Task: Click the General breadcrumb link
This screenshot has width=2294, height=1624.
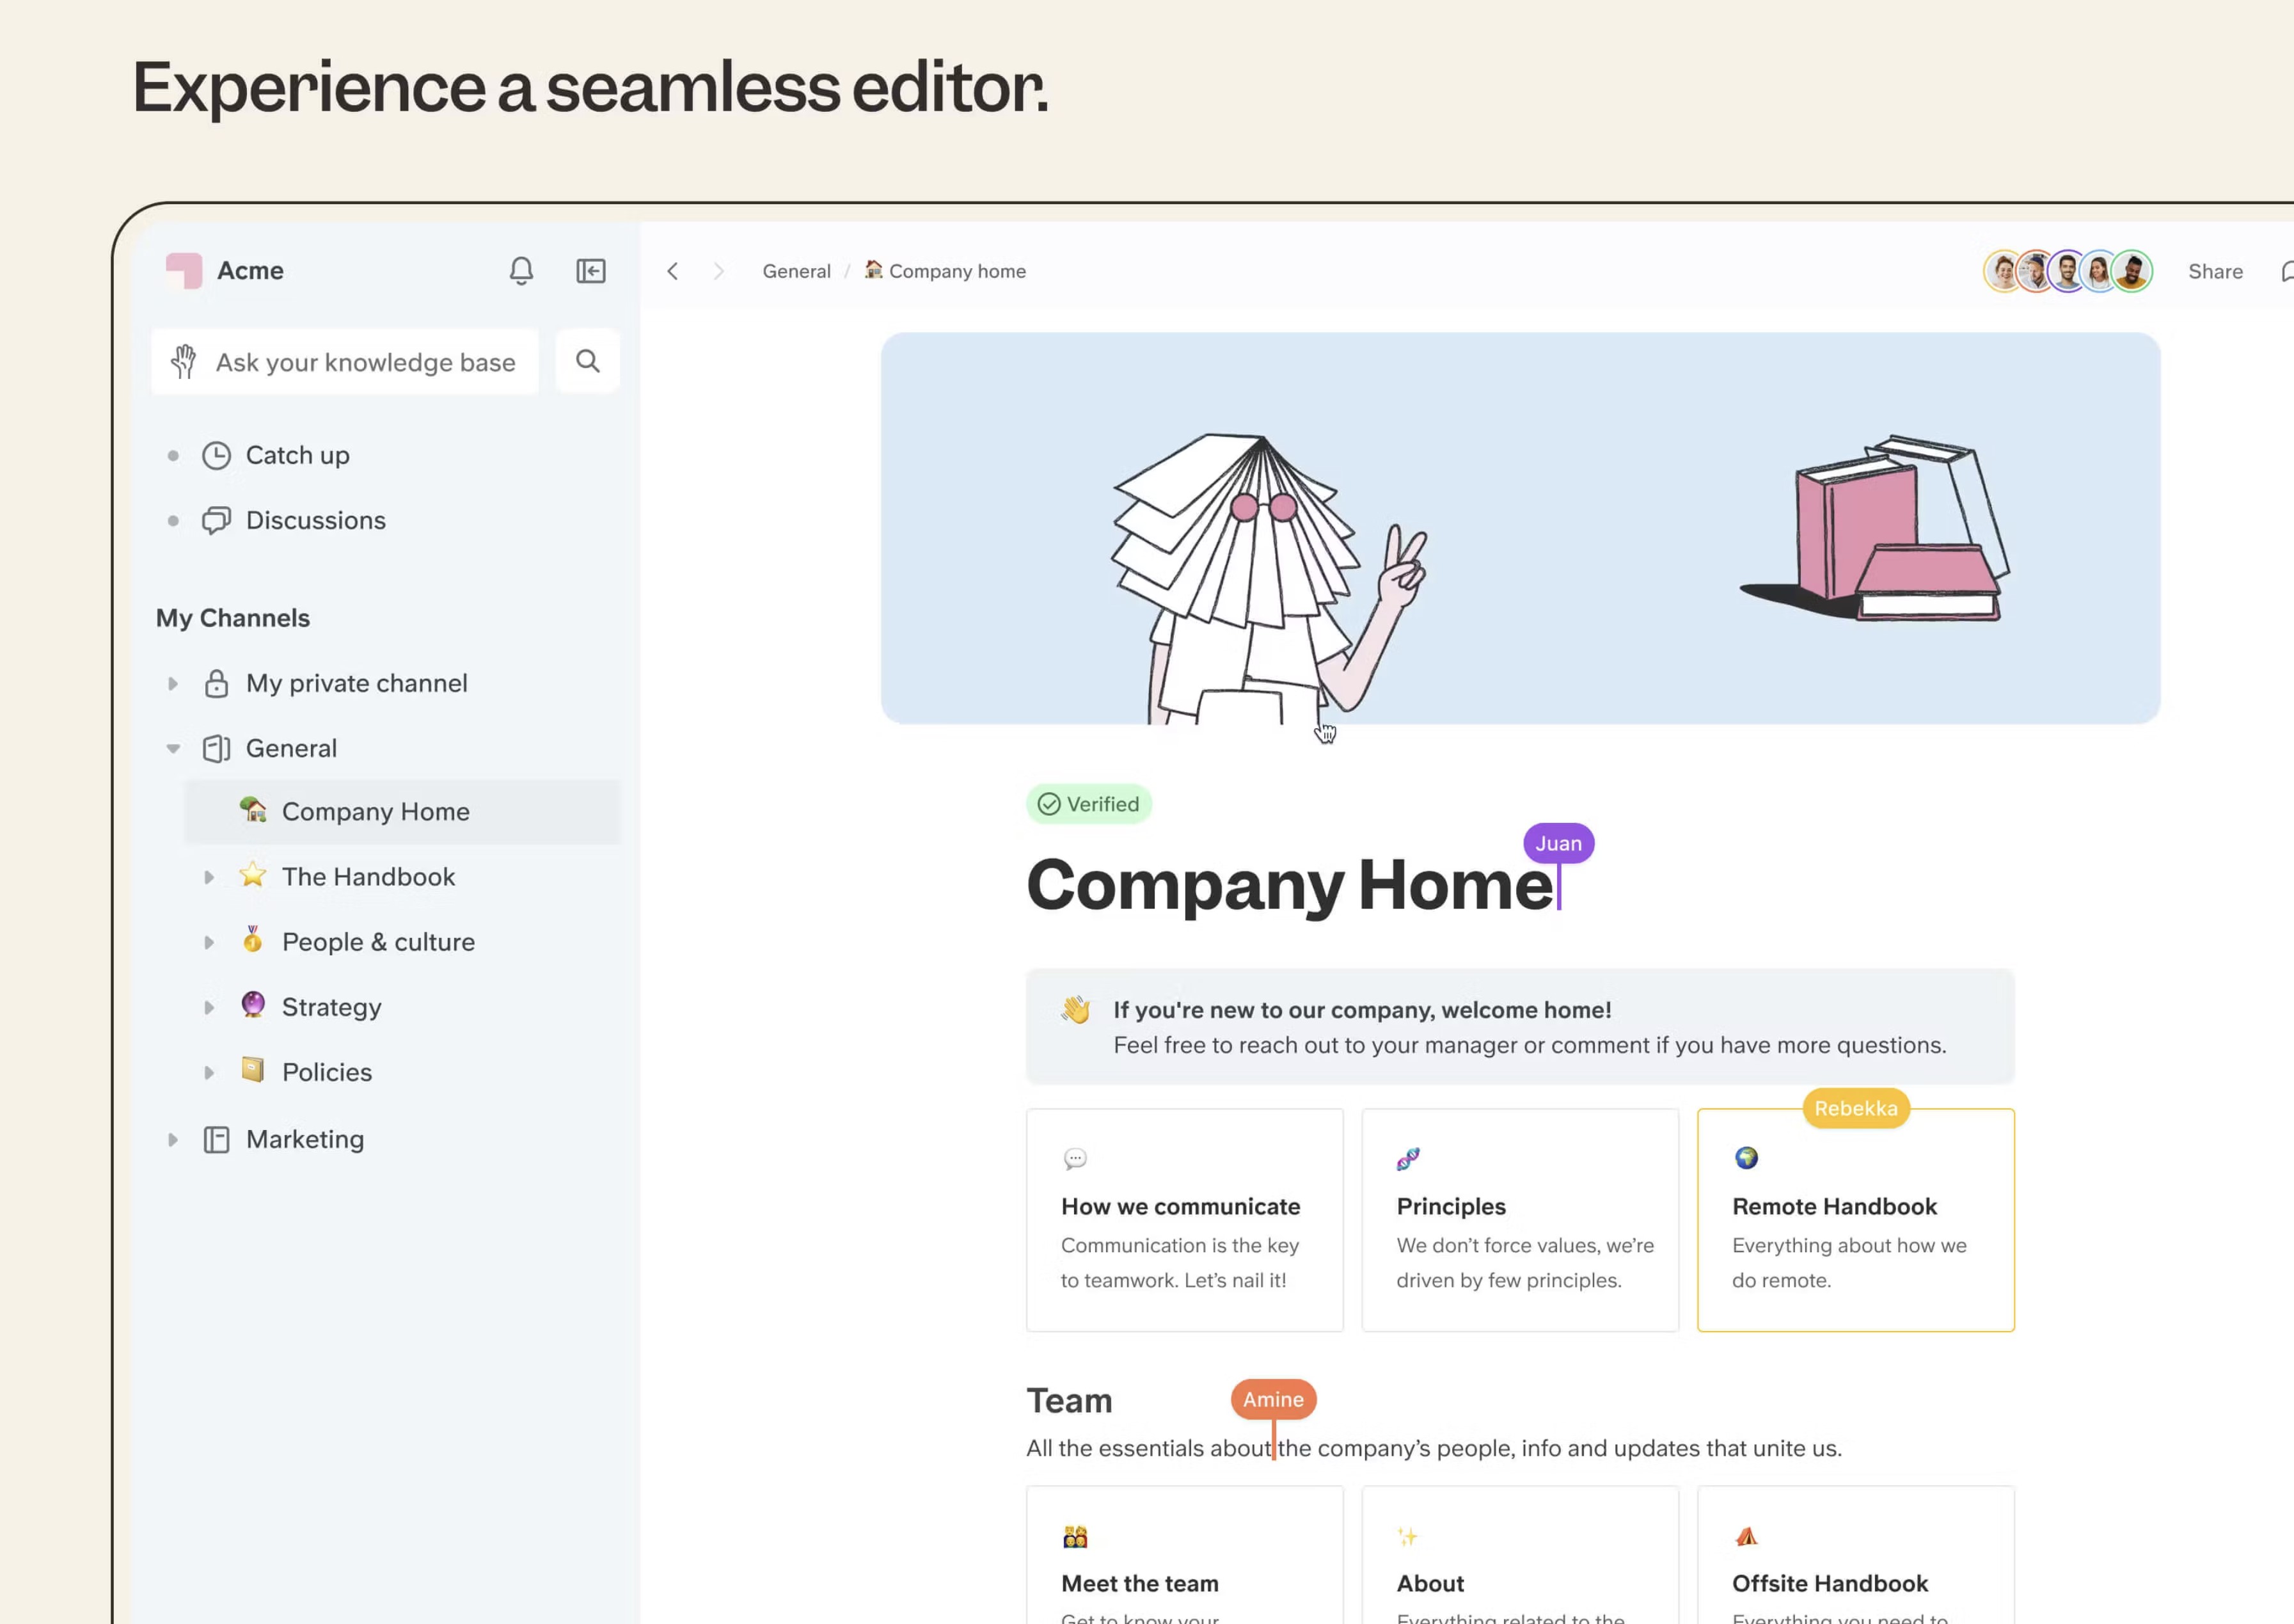Action: coord(796,271)
